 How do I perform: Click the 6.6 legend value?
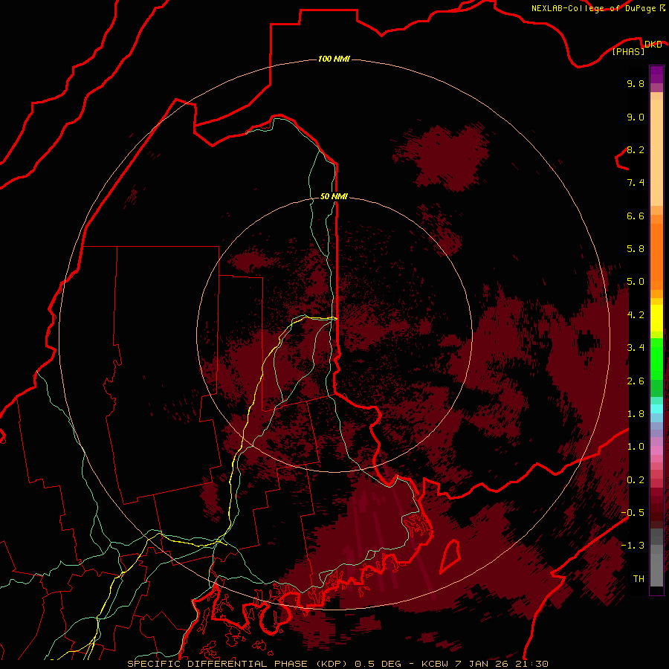tap(636, 216)
